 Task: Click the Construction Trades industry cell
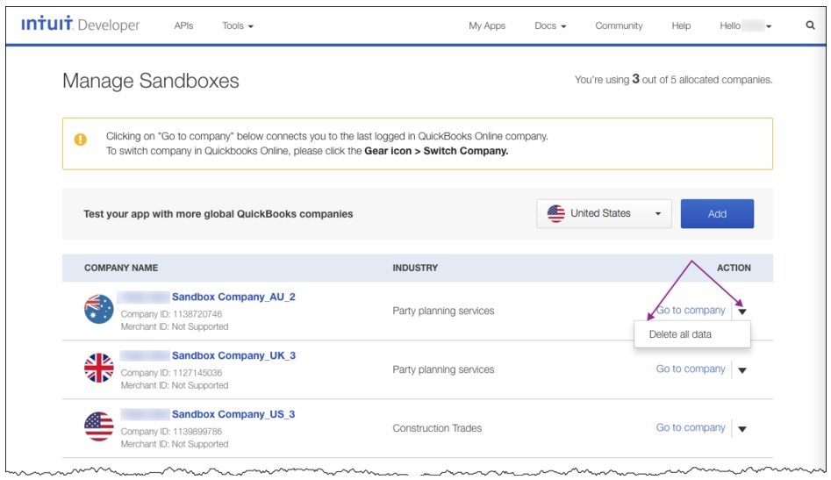tap(437, 428)
